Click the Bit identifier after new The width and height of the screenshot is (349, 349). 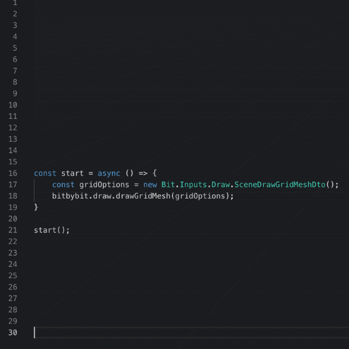[168, 184]
